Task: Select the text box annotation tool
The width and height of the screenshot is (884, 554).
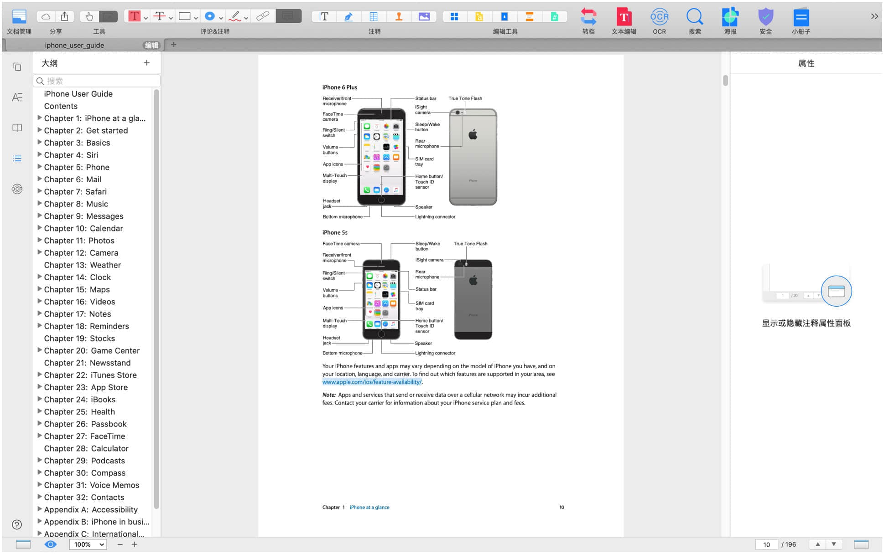Action: coord(324,17)
